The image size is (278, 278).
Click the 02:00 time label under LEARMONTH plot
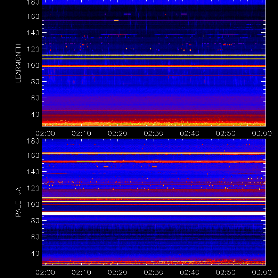coord(45,133)
